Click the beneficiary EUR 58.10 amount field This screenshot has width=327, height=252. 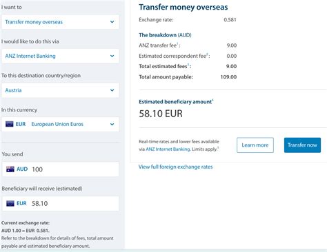click(61, 204)
